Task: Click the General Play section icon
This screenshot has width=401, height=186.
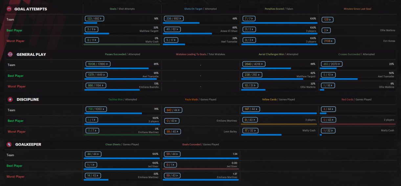Action: coord(10,54)
